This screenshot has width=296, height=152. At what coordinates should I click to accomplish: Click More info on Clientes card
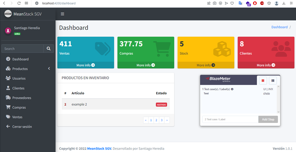pyautogui.click(x=266, y=65)
